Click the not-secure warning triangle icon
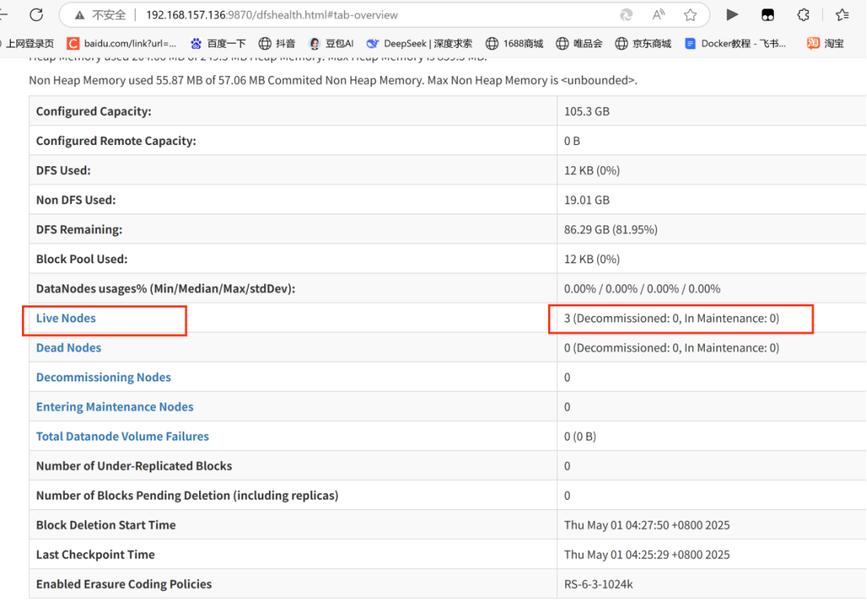Screen dimensions: 867x607 80,16
